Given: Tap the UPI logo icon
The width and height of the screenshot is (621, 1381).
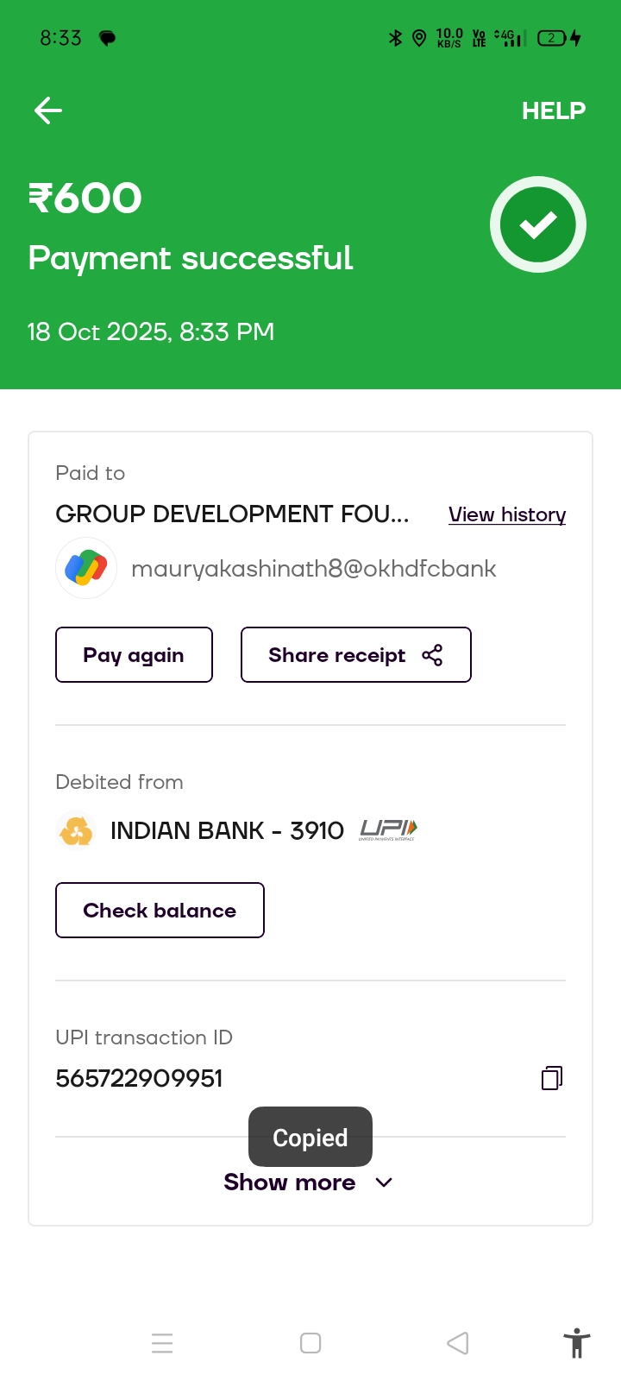Looking at the screenshot, I should 387,829.
